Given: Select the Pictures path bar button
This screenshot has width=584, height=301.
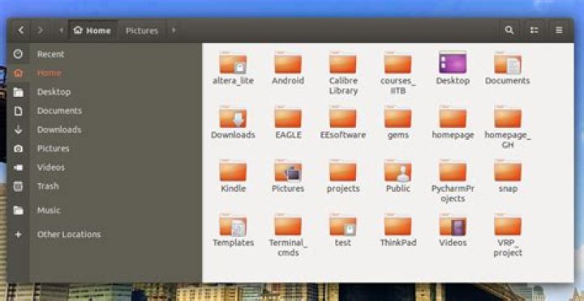Looking at the screenshot, I should [141, 31].
